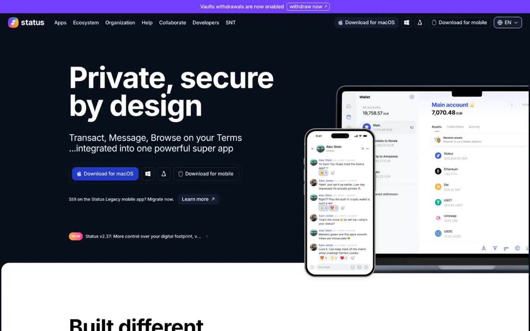Viewport: 530px width, 331px height.
Task: Click the hero Download for mobile button
Action: 206,174
